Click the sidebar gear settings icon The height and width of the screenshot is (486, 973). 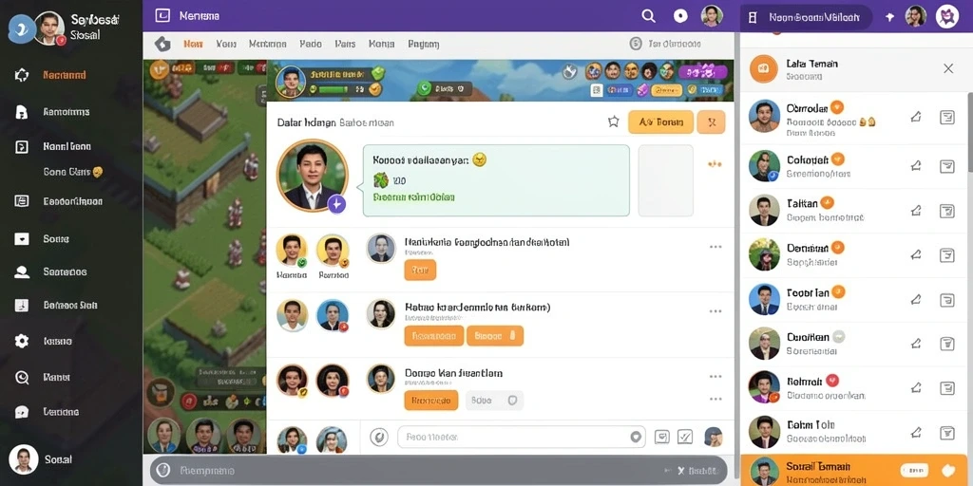point(22,341)
